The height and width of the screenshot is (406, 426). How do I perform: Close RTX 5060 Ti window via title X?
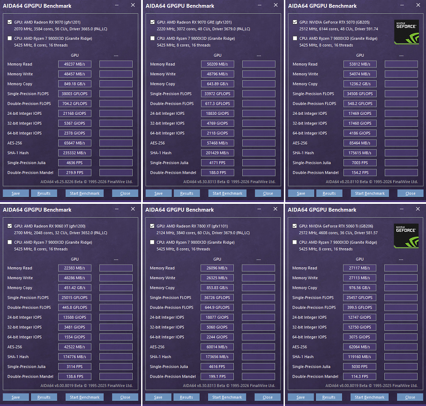418,209
